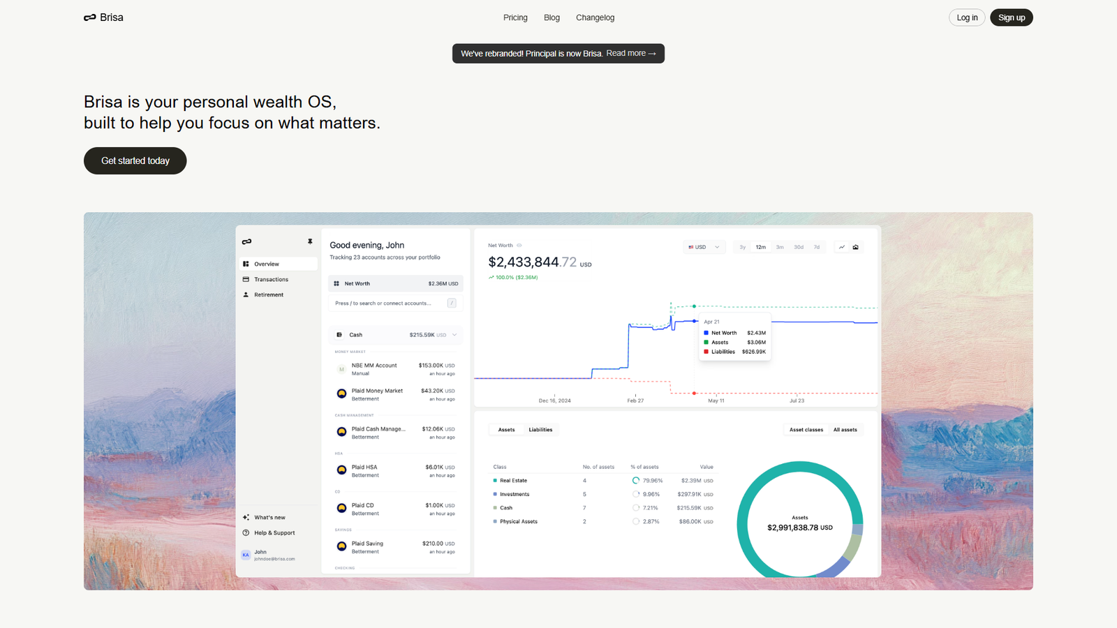Open the John account menu in sidebar

(x=276, y=555)
